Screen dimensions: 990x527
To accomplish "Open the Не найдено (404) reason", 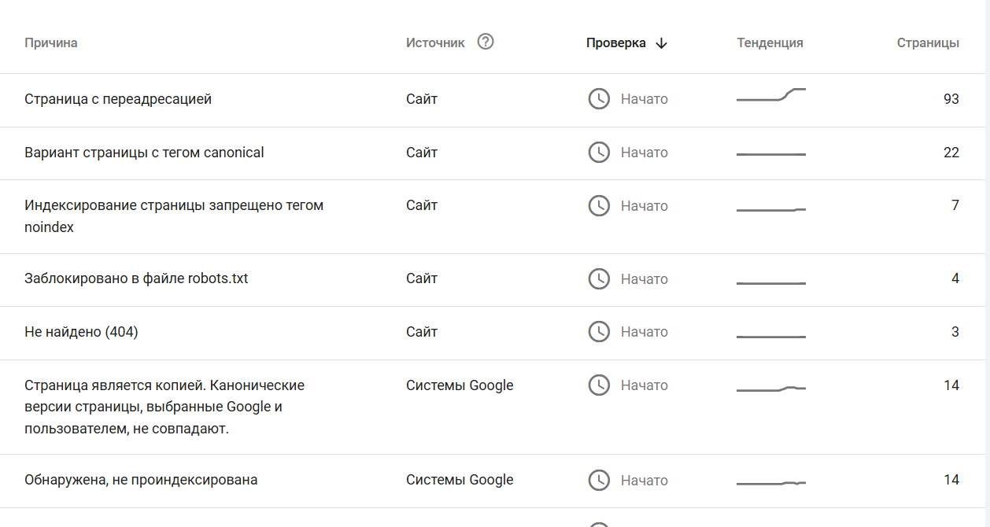I will coord(81,332).
